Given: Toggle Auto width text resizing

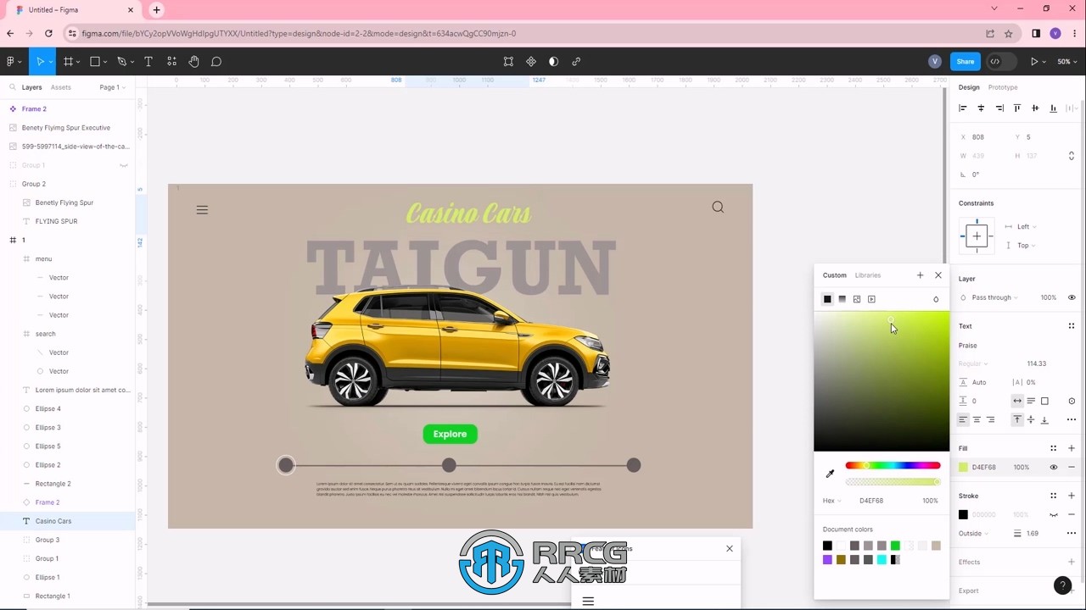Looking at the screenshot, I should 1017,401.
